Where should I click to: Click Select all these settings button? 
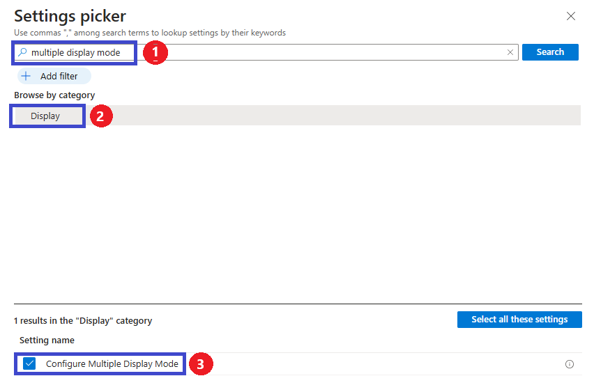point(519,320)
